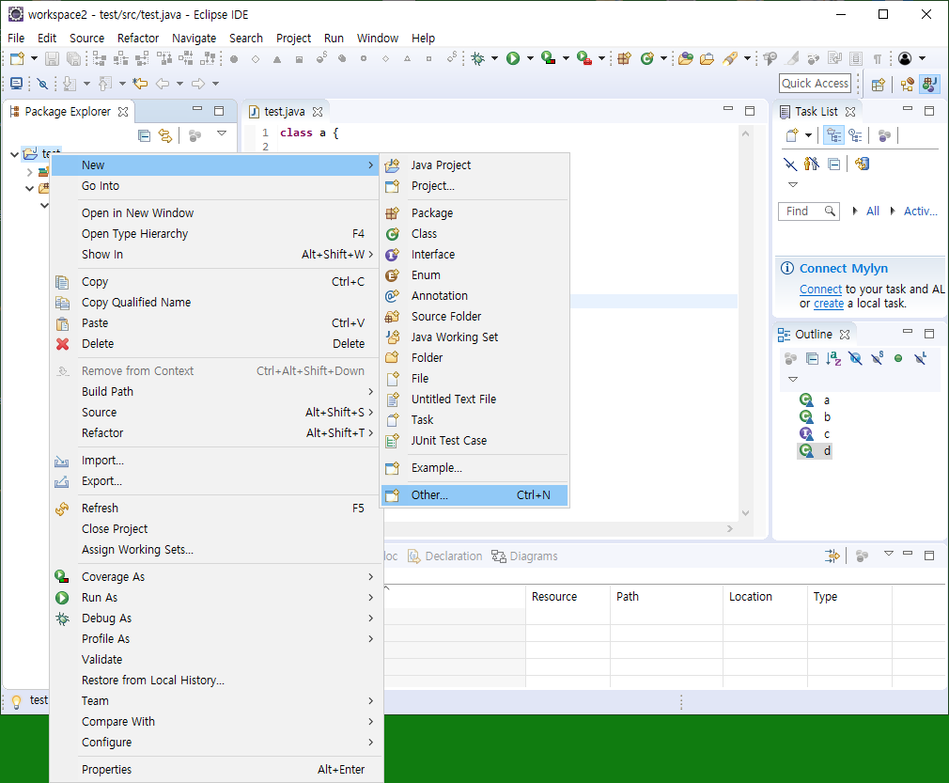Click the Open Task folder toolbar icon
Image resolution: width=949 pixels, height=783 pixels.
pos(707,58)
